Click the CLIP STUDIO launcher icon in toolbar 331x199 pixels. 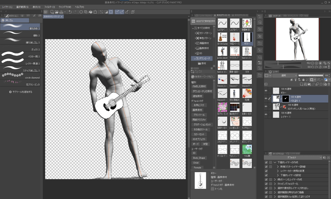(x=46, y=12)
